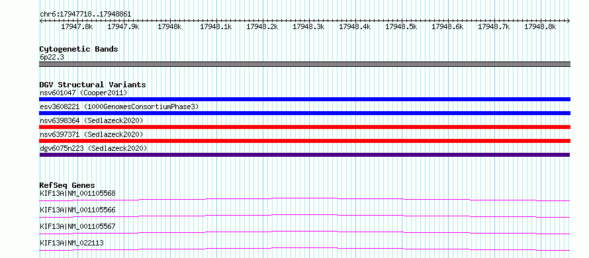Click the 17948.6k ruler tick label
This screenshot has height=258, width=589.
[x=447, y=26]
